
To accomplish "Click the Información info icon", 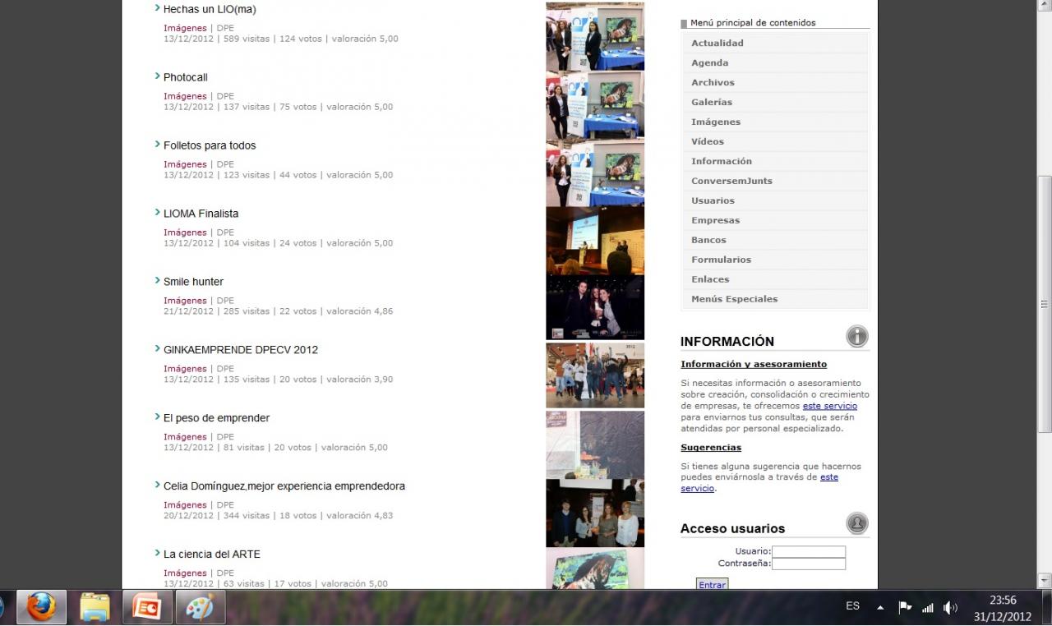I will [857, 336].
